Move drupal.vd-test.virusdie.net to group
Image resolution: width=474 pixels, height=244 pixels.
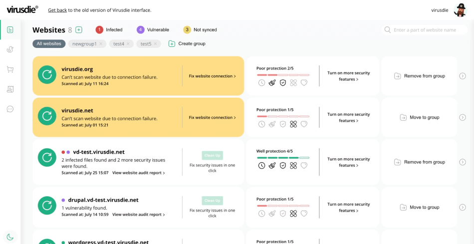point(420,208)
